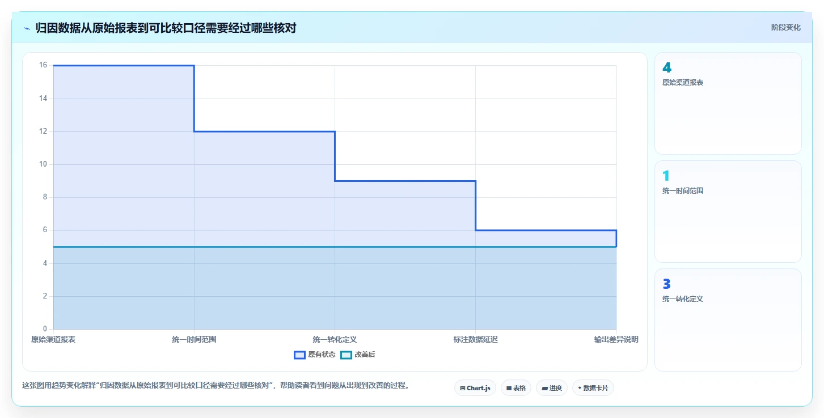Click the y-axis value 16
824x418 pixels.
pos(43,65)
